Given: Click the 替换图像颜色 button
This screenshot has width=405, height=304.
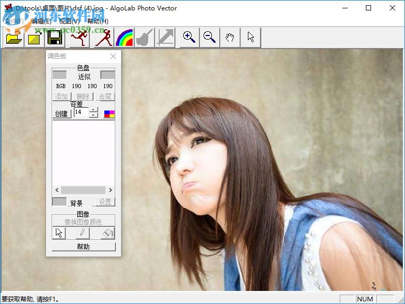Looking at the screenshot, I should [84, 222].
